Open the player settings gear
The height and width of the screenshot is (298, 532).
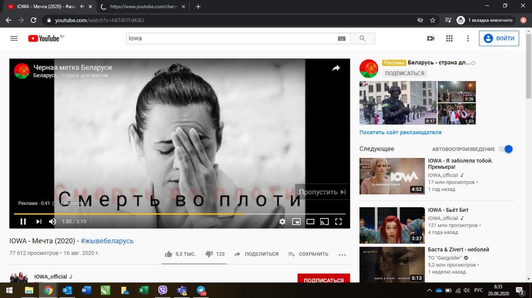pyautogui.click(x=282, y=221)
